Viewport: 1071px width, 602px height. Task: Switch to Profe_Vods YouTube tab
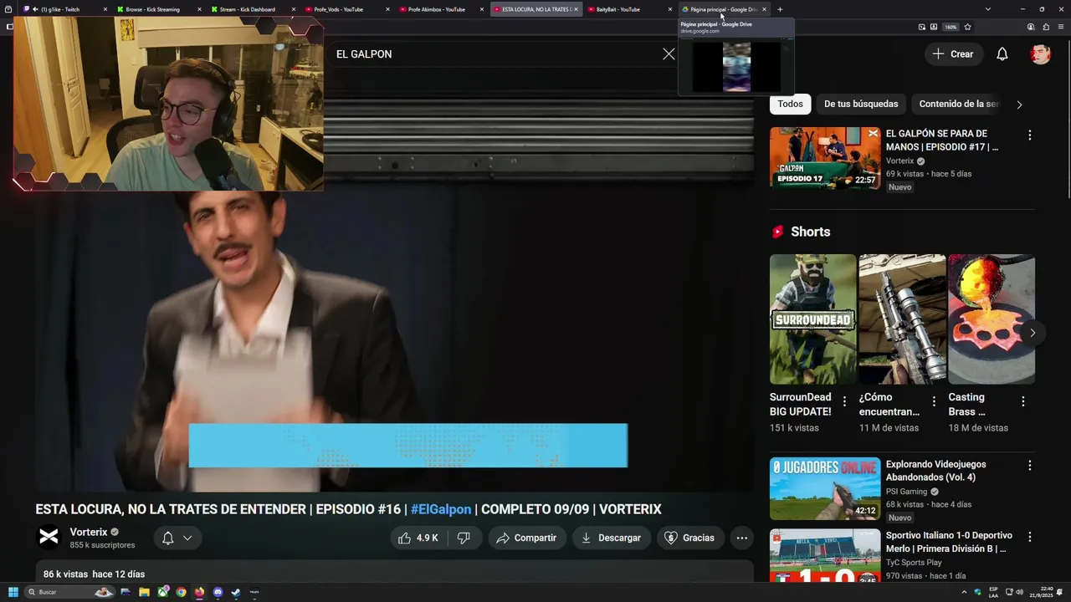(x=347, y=9)
